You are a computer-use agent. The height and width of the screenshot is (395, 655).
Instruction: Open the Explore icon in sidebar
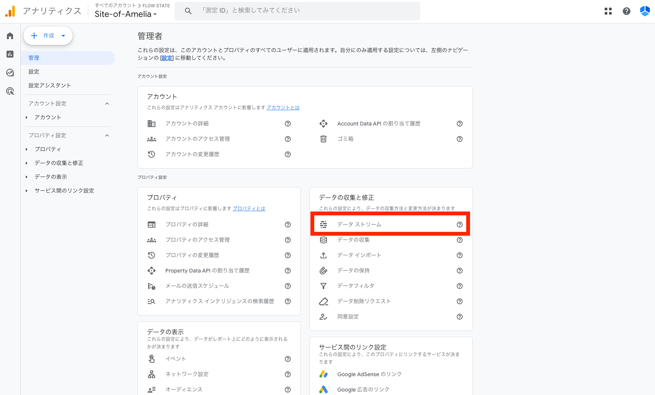pyautogui.click(x=10, y=73)
